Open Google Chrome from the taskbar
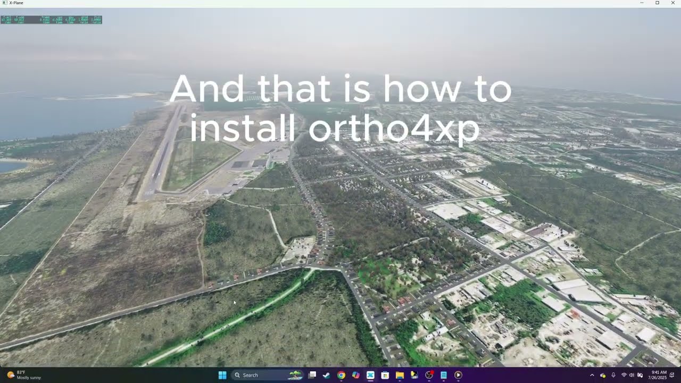The width and height of the screenshot is (681, 383). [341, 375]
